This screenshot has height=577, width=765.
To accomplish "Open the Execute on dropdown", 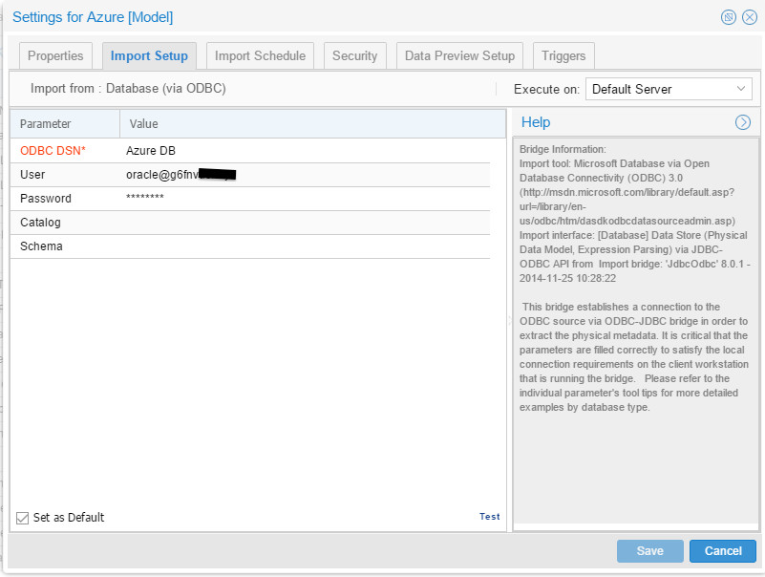I will [669, 90].
